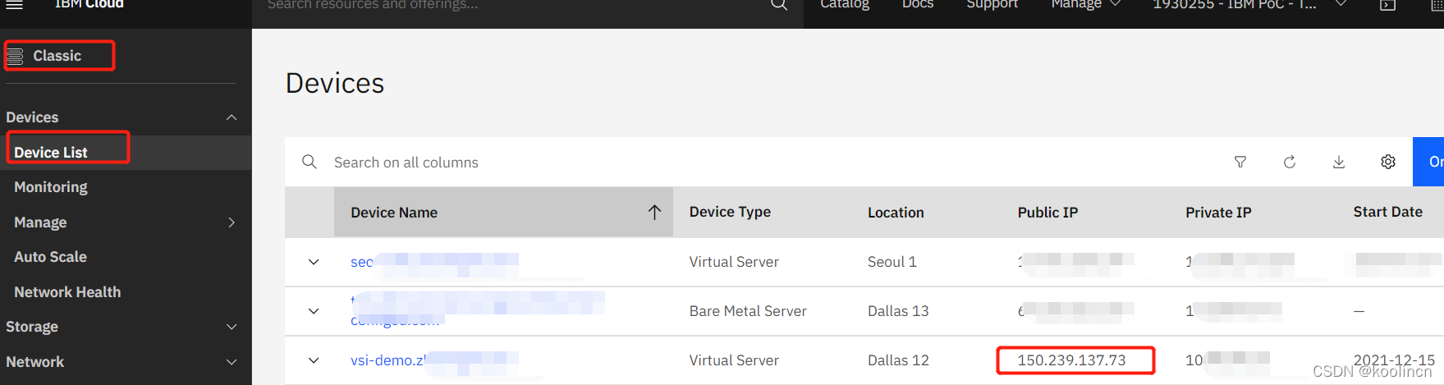Expand the Storage sidebar section

pos(231,327)
